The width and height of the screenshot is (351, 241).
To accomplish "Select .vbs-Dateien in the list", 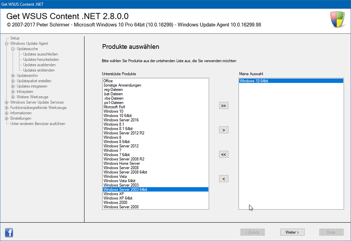I will pyautogui.click(x=156, y=98).
